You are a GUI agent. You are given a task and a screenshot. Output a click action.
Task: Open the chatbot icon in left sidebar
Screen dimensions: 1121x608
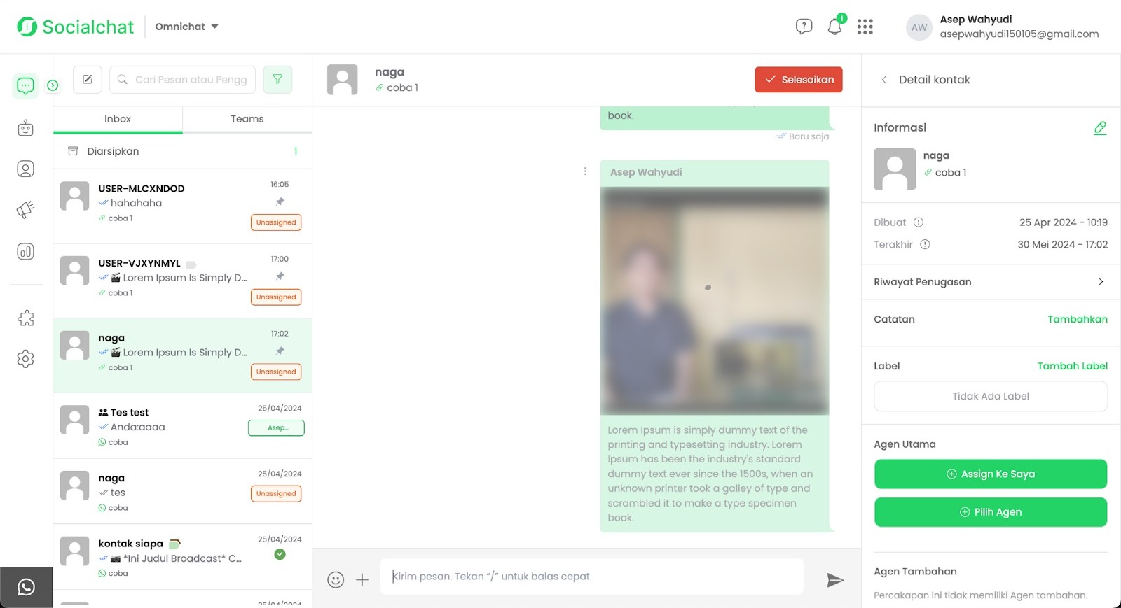[x=26, y=128]
